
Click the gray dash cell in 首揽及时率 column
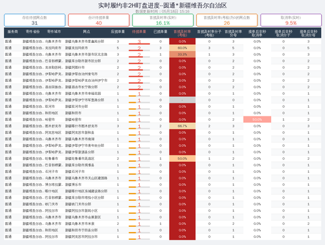click(182, 100)
